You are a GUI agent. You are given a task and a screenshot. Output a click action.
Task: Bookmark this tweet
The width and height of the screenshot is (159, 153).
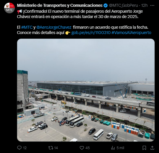coord(144,148)
